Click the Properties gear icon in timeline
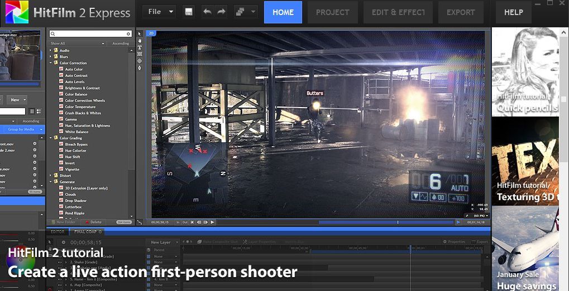This screenshot has width=569, height=291. click(445, 242)
